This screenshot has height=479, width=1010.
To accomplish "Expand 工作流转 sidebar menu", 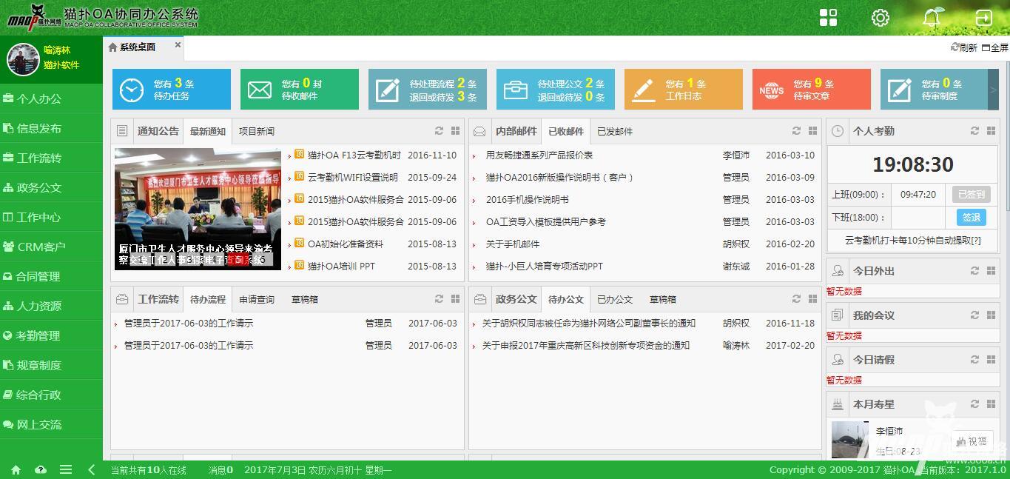I will pyautogui.click(x=51, y=158).
